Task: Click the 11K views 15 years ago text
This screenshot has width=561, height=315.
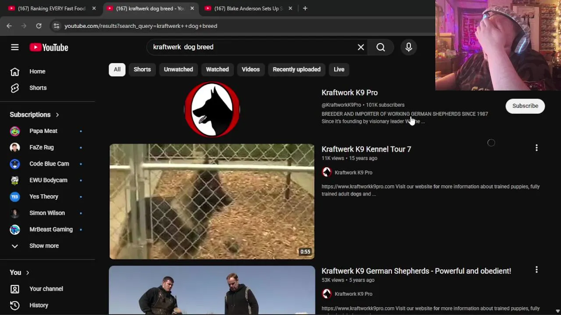Action: (x=349, y=158)
